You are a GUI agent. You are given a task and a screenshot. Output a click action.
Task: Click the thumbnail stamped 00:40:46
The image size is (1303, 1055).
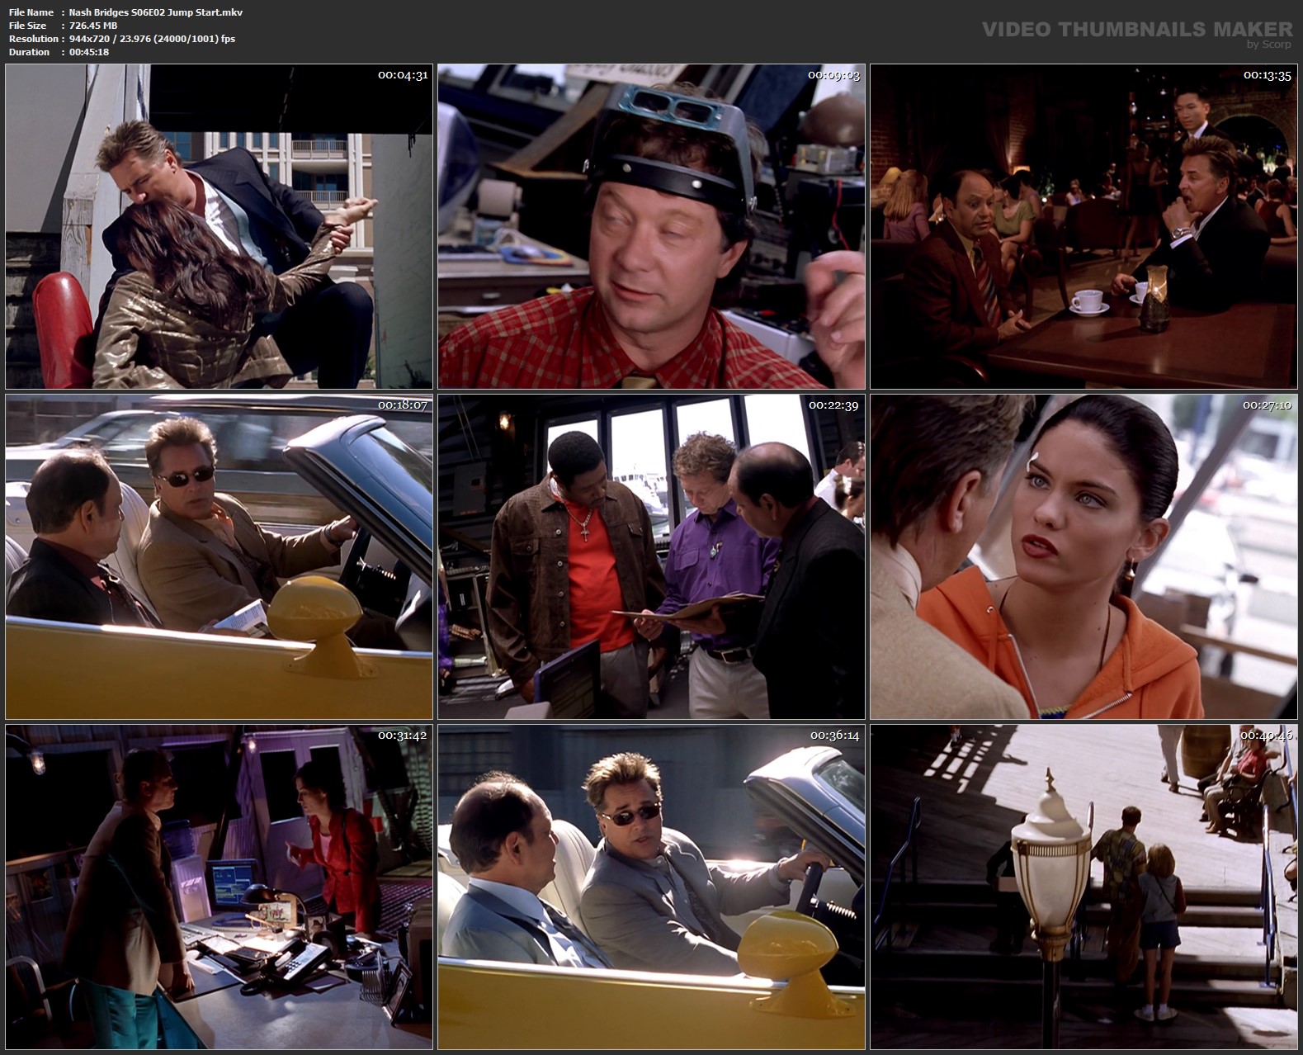tap(1083, 887)
